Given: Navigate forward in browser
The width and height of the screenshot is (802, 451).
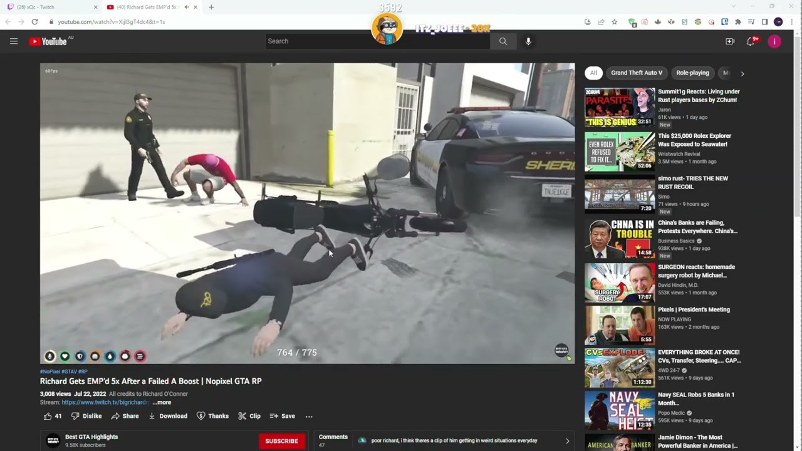Looking at the screenshot, I should pos(21,21).
